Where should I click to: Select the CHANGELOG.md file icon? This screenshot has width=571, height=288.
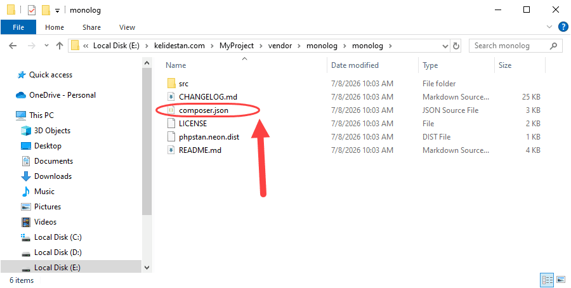coord(171,97)
